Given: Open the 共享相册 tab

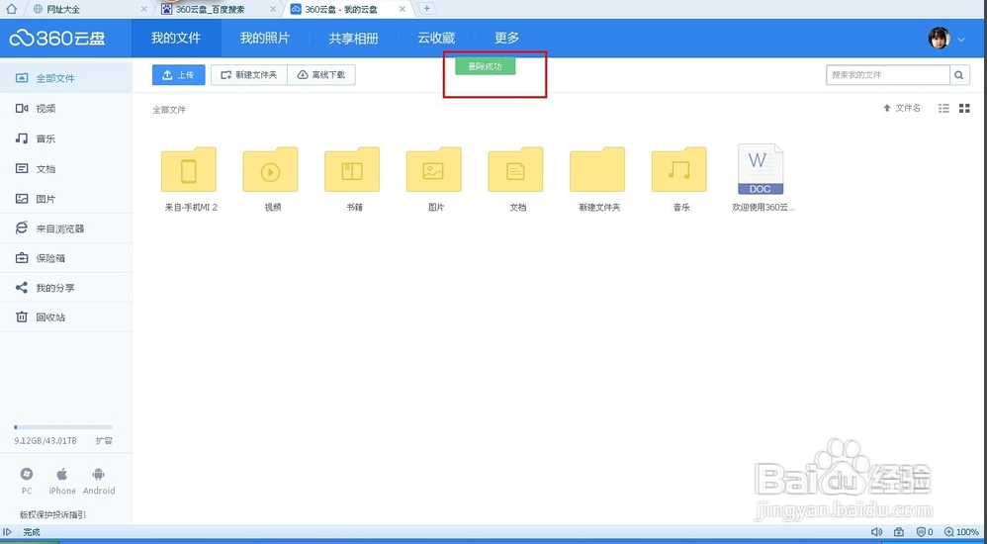Looking at the screenshot, I should [x=354, y=38].
